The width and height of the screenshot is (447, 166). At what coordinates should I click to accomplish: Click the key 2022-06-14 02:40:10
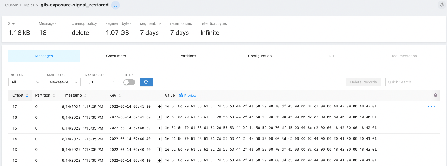pos(130,160)
